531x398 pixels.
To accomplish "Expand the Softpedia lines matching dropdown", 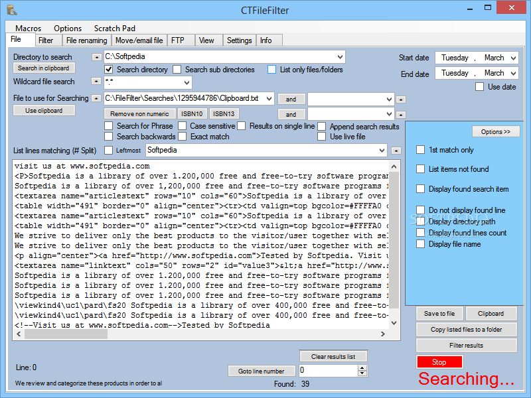I will (382, 151).
